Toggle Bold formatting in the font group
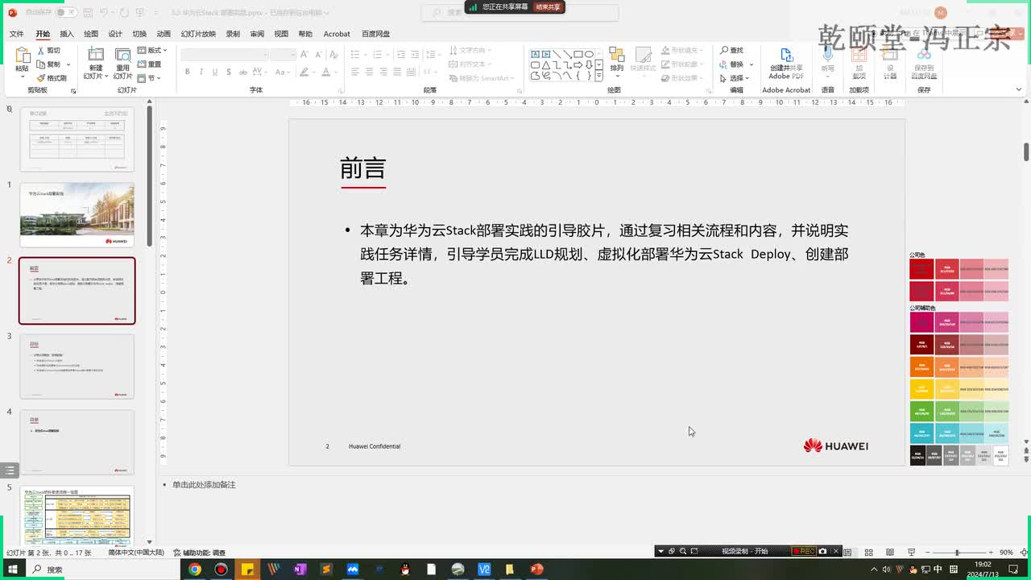The width and height of the screenshot is (1031, 580). point(188,72)
